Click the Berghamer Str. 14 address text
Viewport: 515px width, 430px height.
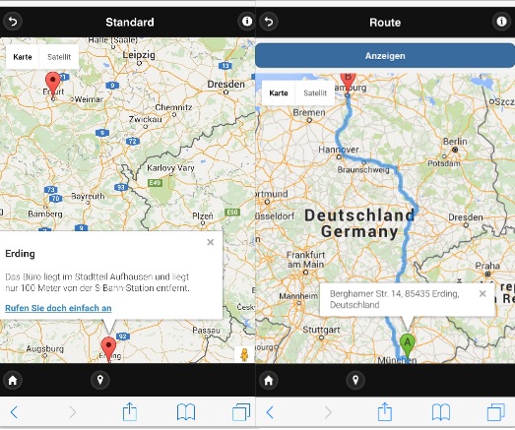pos(394,299)
